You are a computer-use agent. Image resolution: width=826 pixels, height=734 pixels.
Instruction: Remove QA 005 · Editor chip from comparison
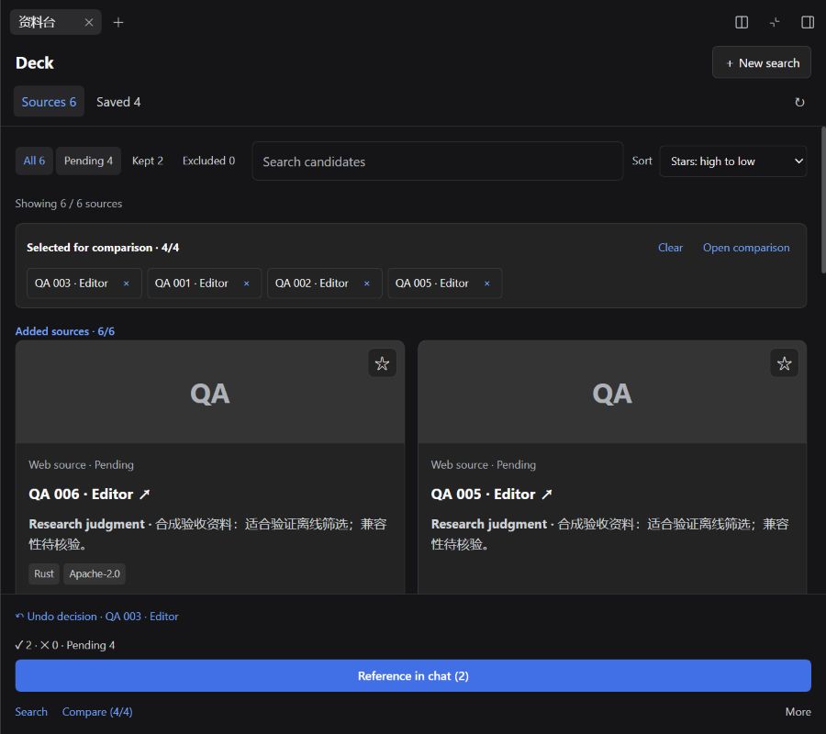[486, 284]
